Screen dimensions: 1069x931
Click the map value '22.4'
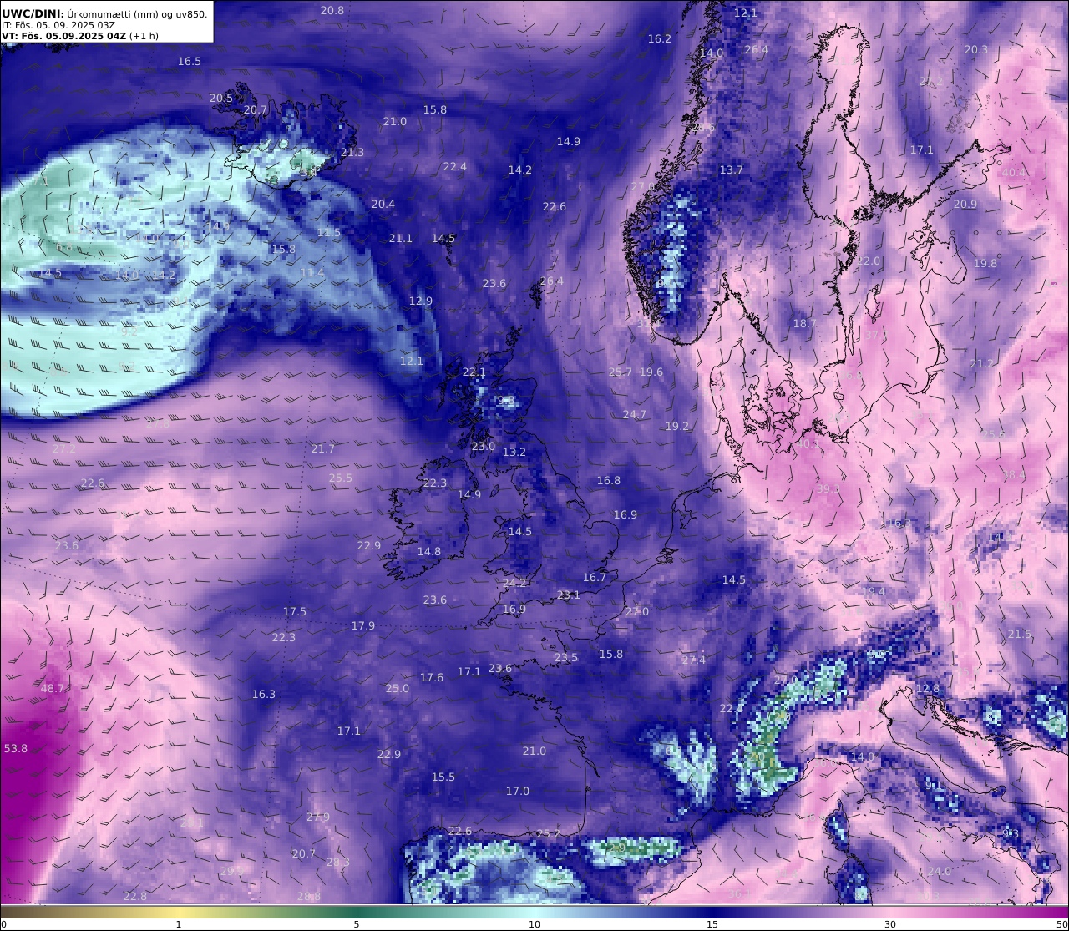click(455, 167)
